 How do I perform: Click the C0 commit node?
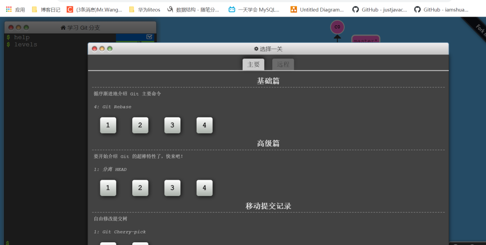pyautogui.click(x=337, y=27)
